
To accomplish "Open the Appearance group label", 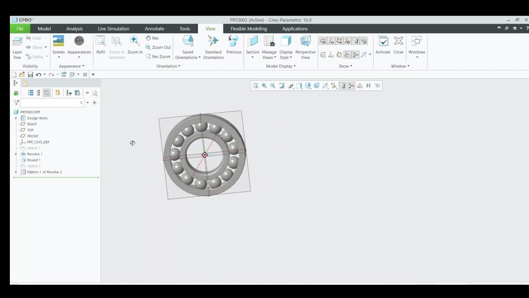I will (71, 66).
